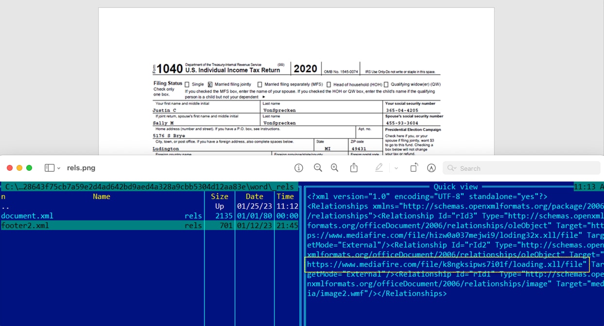The height and width of the screenshot is (326, 604).
Task: Click the zoom out magnifier icon
Action: click(318, 168)
